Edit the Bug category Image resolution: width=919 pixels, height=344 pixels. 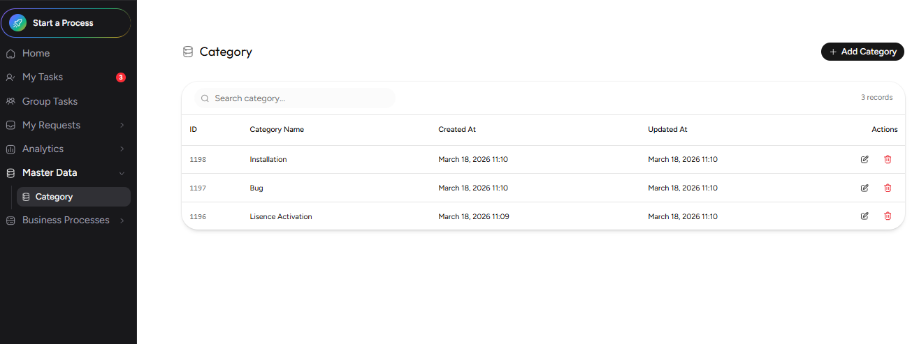[x=864, y=188]
